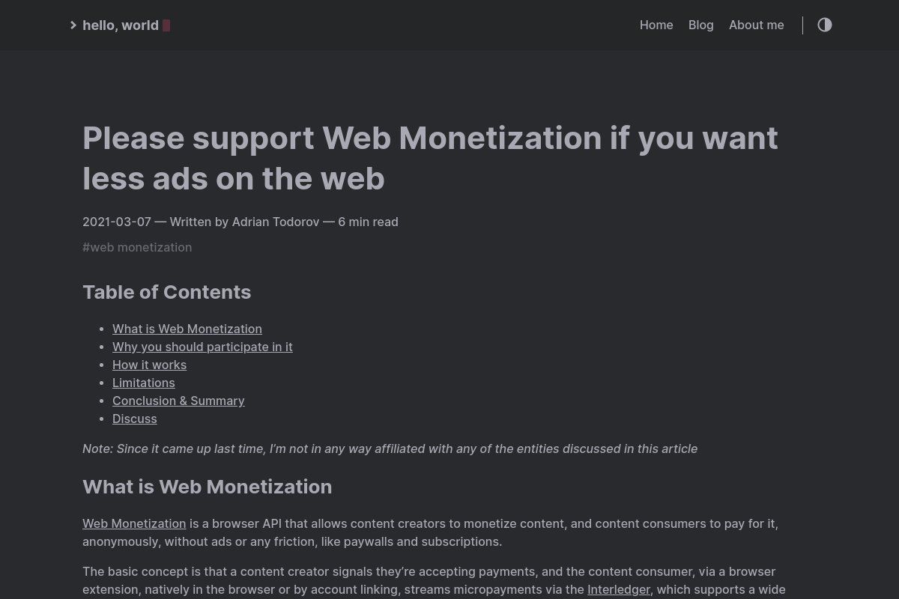Go to the Home menu item
Screen dimensions: 899x599
point(656,25)
